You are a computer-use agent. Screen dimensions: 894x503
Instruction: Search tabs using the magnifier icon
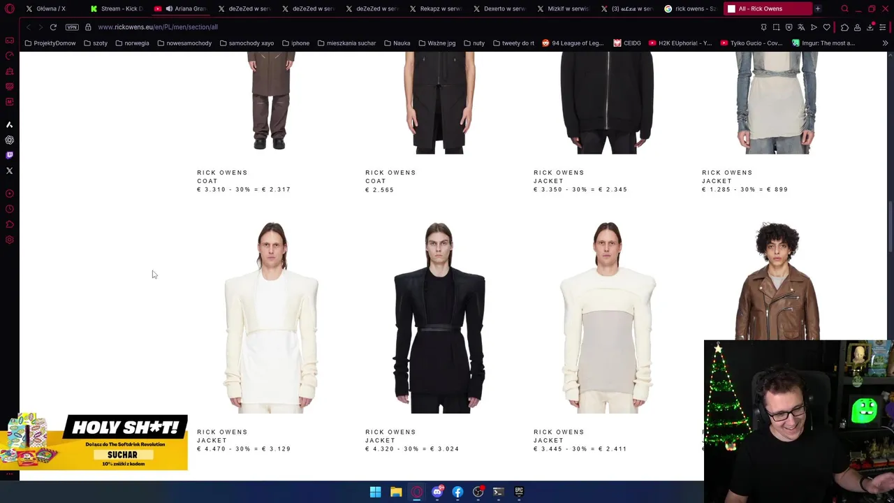[x=844, y=8]
